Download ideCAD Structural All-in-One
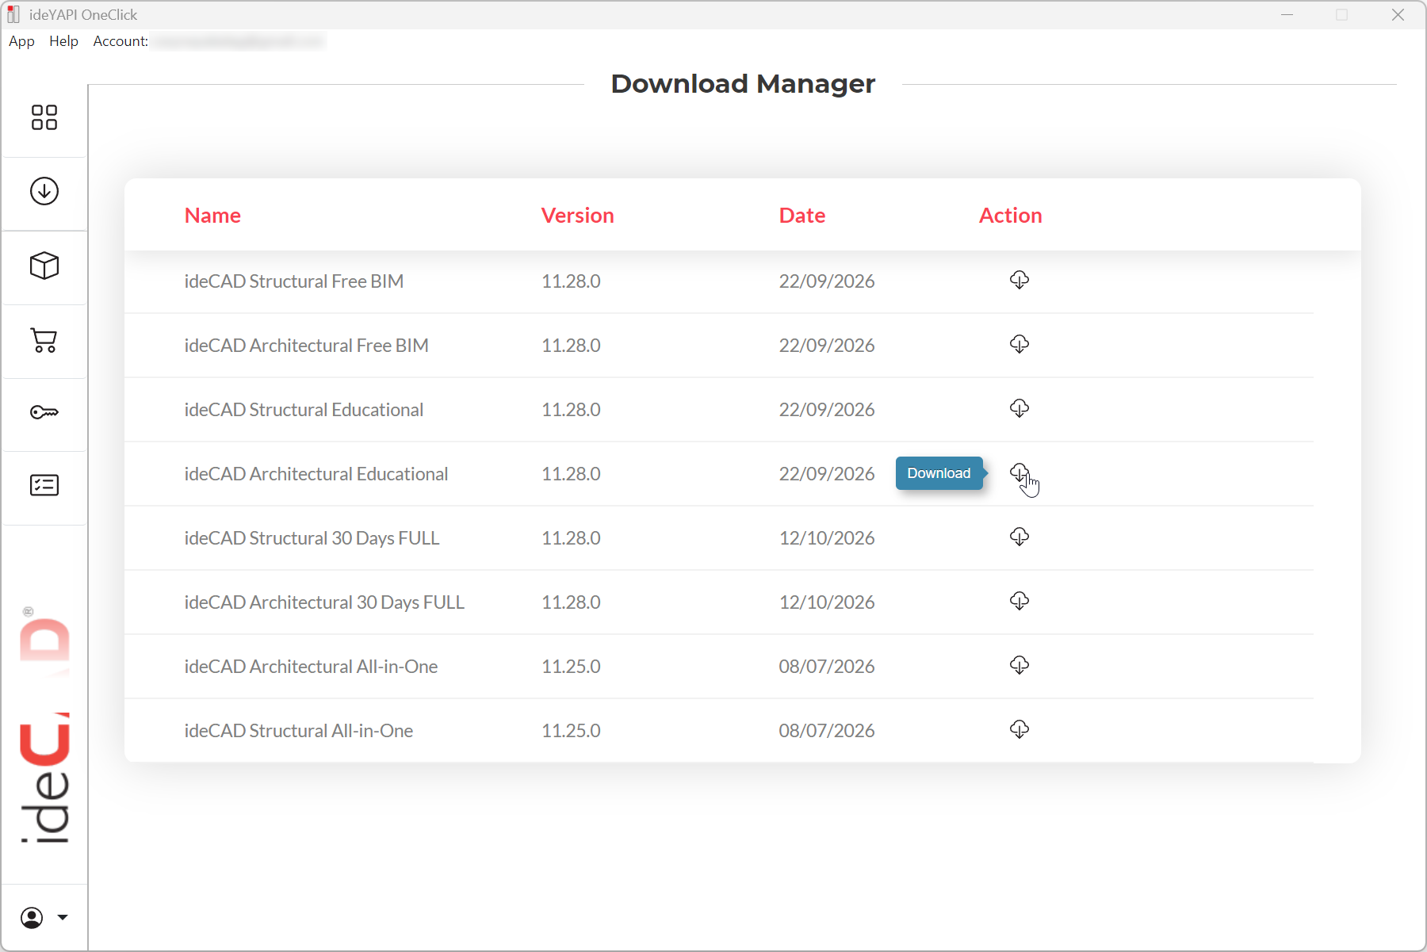The image size is (1427, 952). [1020, 729]
